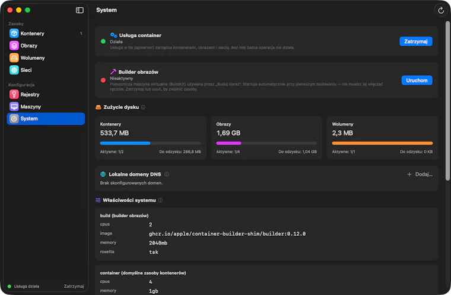
Task: Click Aktywne: 1/2 text
Action: 112,152
